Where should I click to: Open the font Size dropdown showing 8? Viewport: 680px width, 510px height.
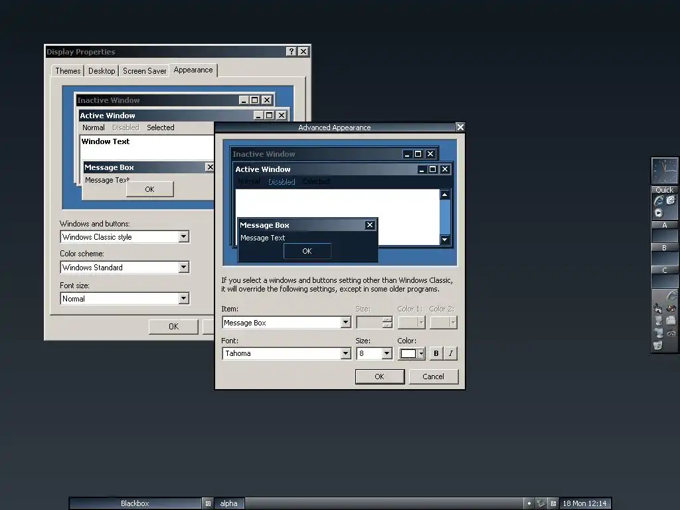[387, 353]
